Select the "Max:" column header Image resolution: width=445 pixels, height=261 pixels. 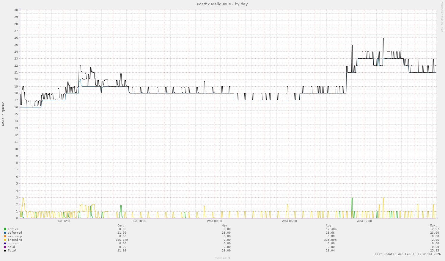click(433, 226)
